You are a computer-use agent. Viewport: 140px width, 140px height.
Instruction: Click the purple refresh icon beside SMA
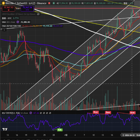(18, 22)
